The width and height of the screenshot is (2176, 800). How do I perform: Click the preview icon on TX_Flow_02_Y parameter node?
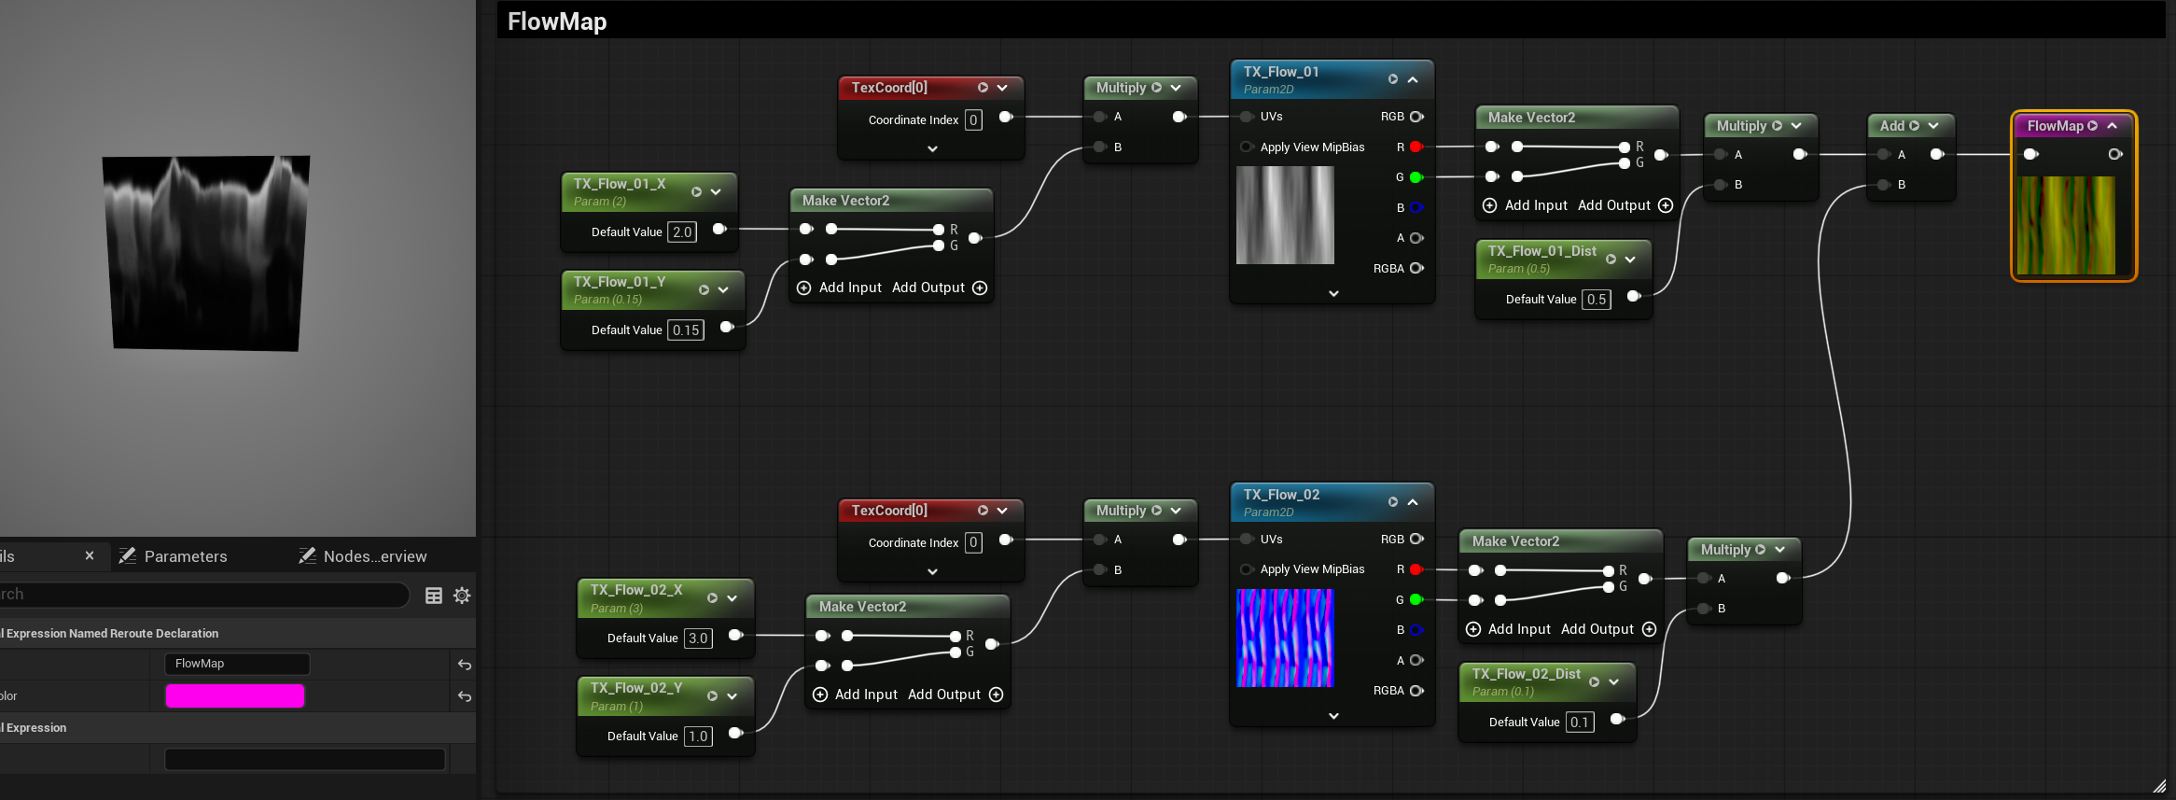pyautogui.click(x=712, y=696)
